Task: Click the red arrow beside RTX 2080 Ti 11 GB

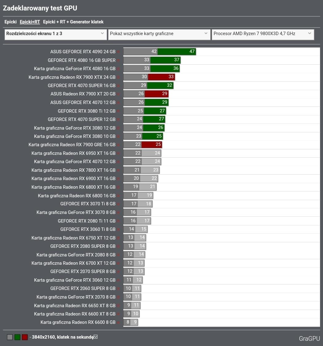Action: (118, 221)
